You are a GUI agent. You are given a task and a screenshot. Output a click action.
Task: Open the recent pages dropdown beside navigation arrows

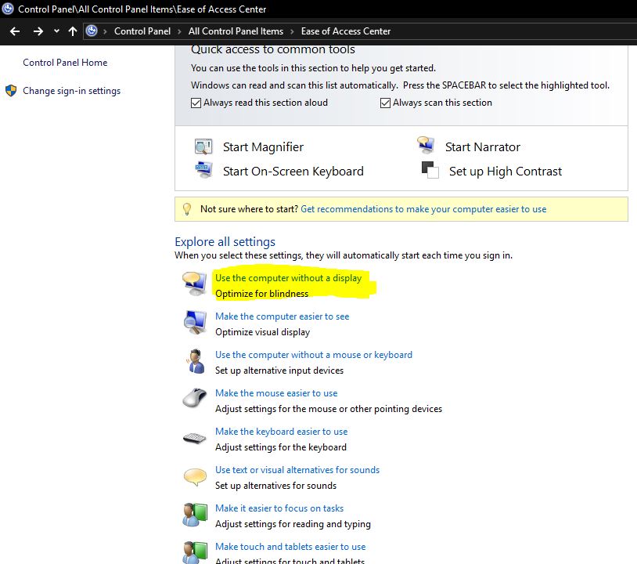pos(56,31)
